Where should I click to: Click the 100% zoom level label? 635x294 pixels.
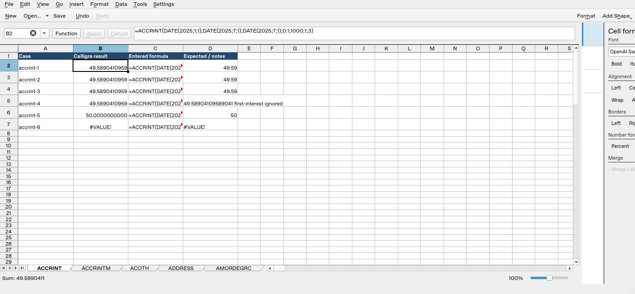(516, 278)
